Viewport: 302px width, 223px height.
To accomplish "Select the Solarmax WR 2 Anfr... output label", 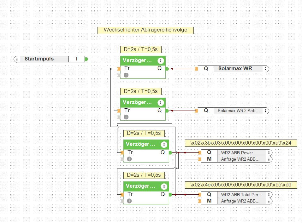I will point(239,111).
